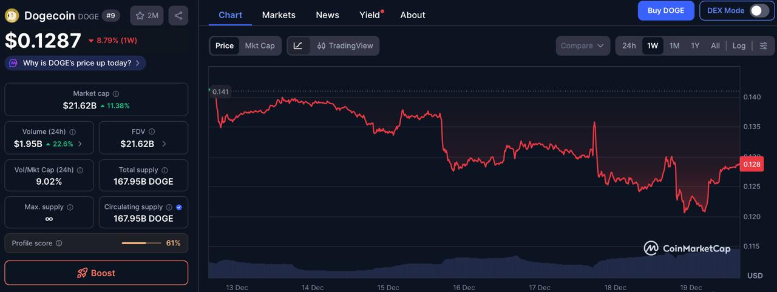Click the 9.02% Vol/Mkt Cap value
The width and height of the screenshot is (777, 292).
49,182
